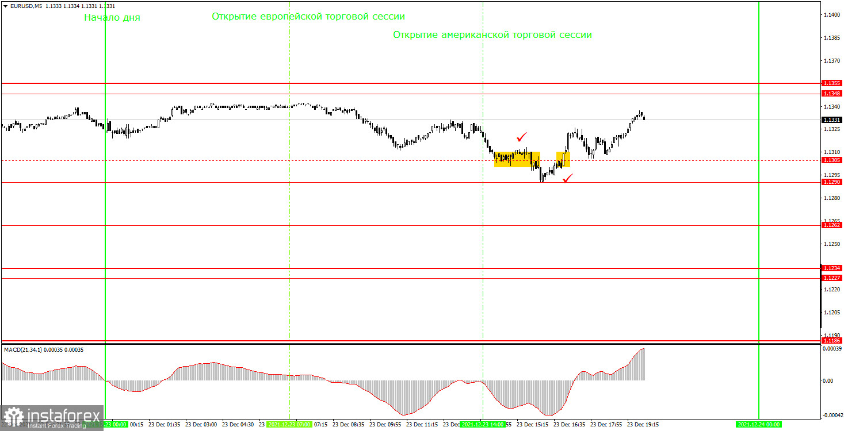Click the red check mark below the narrow yellow rectangle
This screenshot has height=431, width=844.
click(567, 179)
